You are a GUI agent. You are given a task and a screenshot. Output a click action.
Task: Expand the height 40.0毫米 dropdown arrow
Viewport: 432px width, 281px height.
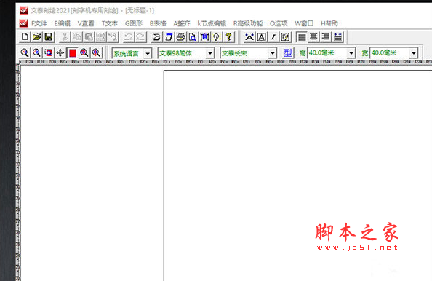tap(351, 53)
